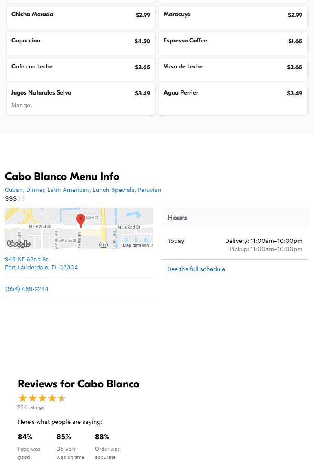
Task: Click the star rating for Cabo Blanco
Action: [42, 398]
